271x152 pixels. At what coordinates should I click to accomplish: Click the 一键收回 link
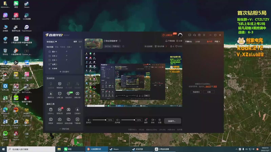[208, 86]
